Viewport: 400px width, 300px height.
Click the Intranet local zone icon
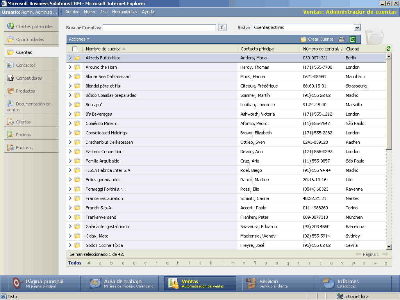pyautogui.click(x=339, y=296)
